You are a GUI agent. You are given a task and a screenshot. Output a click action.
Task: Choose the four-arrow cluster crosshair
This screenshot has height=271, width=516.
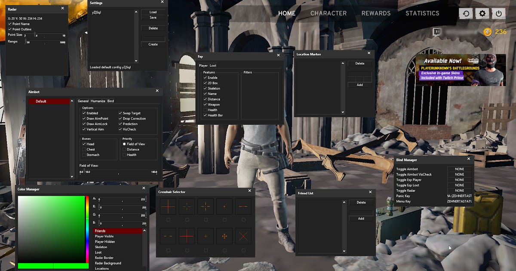224,236
